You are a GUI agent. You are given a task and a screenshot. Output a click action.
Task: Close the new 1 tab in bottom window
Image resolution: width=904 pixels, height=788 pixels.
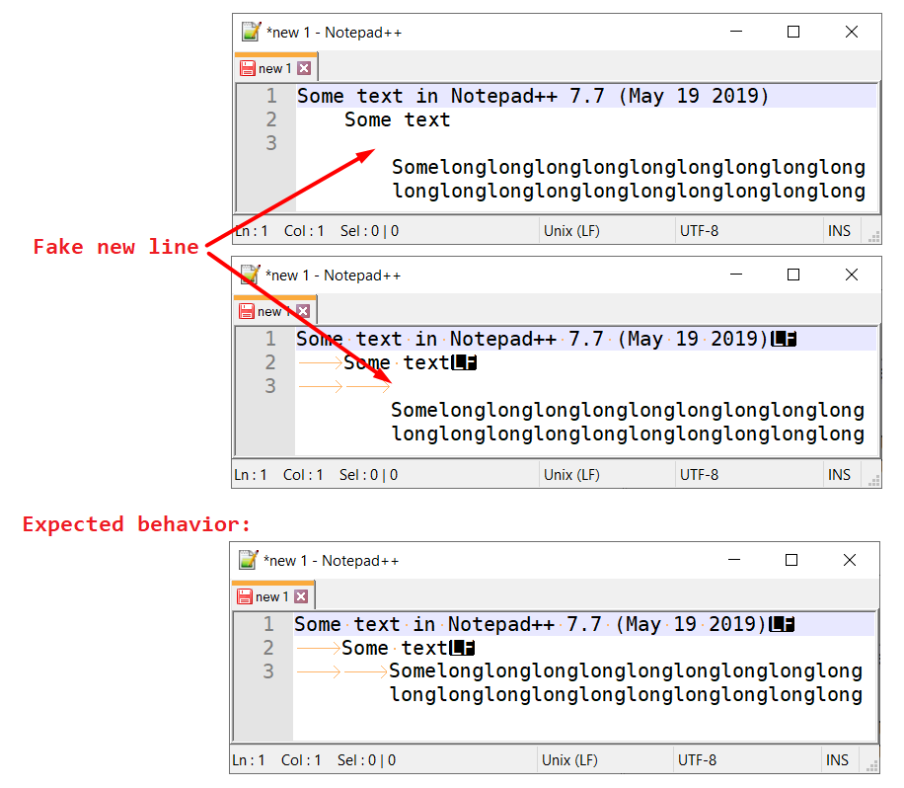301,596
